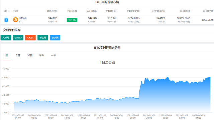The image size is (214, 120).
Task: Click the 流通数量 column header
Action: 208,11
